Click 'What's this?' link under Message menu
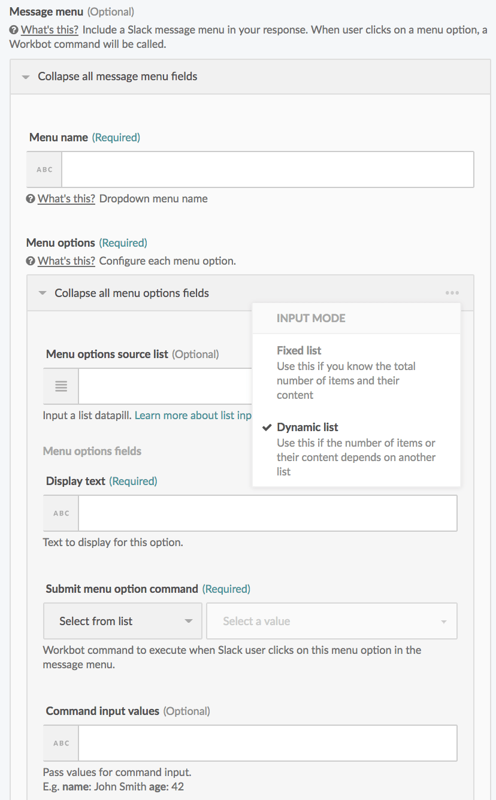The width and height of the screenshot is (496, 800). [x=50, y=30]
